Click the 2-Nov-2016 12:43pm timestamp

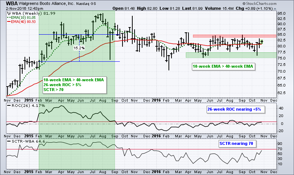click(x=24, y=8)
